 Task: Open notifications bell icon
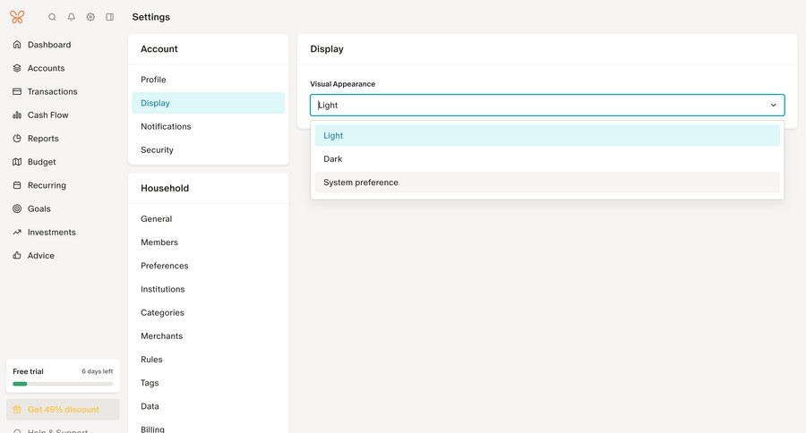pyautogui.click(x=72, y=17)
